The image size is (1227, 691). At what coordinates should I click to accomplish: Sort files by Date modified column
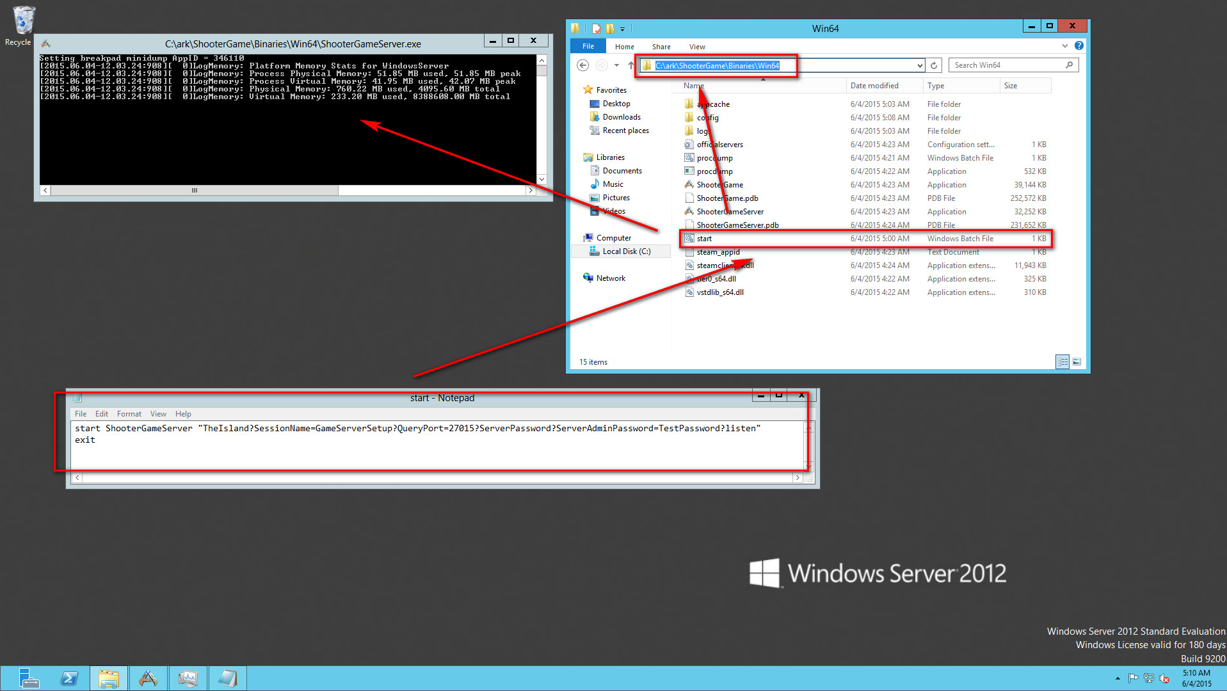click(885, 86)
